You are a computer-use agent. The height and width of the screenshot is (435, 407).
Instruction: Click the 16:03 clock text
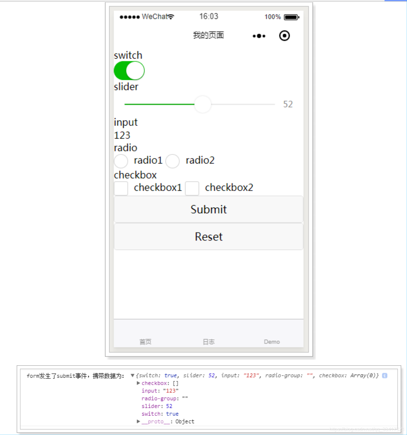point(209,16)
